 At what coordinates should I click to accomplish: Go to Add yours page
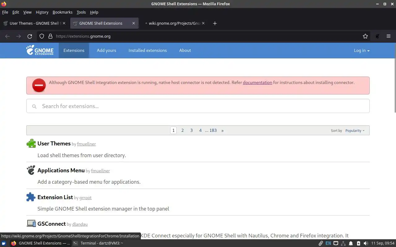pyautogui.click(x=106, y=50)
